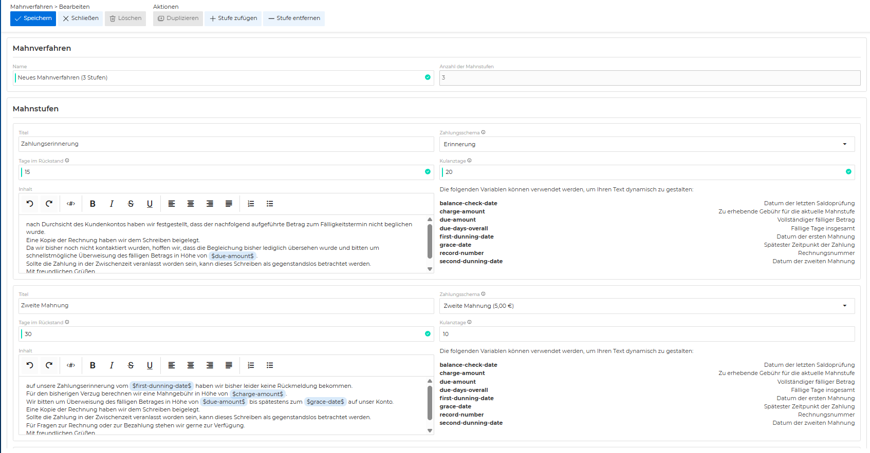This screenshot has width=870, height=453.
Task: Click the Anzahl der Mahnstufen field
Action: [x=650, y=78]
